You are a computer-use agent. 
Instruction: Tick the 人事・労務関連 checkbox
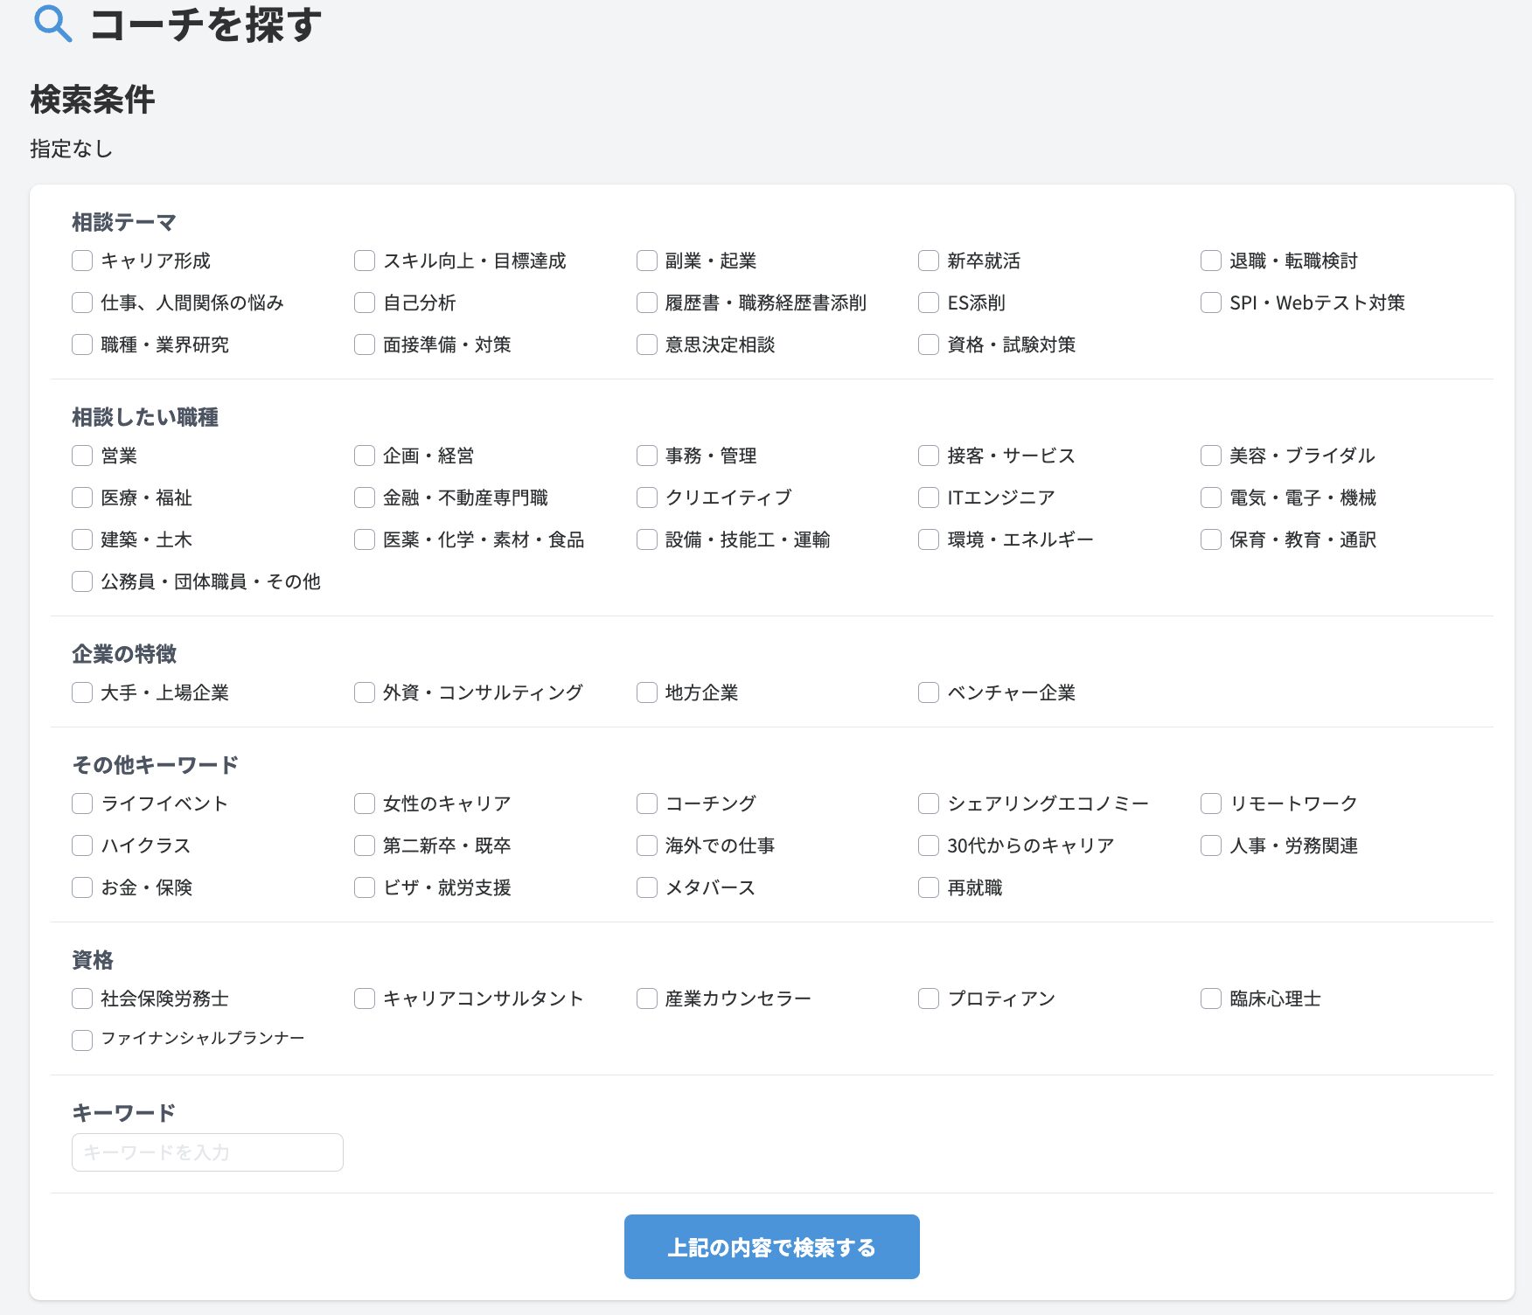pos(1211,845)
